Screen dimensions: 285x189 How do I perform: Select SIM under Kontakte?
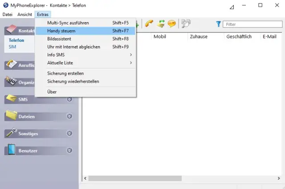(x=12, y=47)
